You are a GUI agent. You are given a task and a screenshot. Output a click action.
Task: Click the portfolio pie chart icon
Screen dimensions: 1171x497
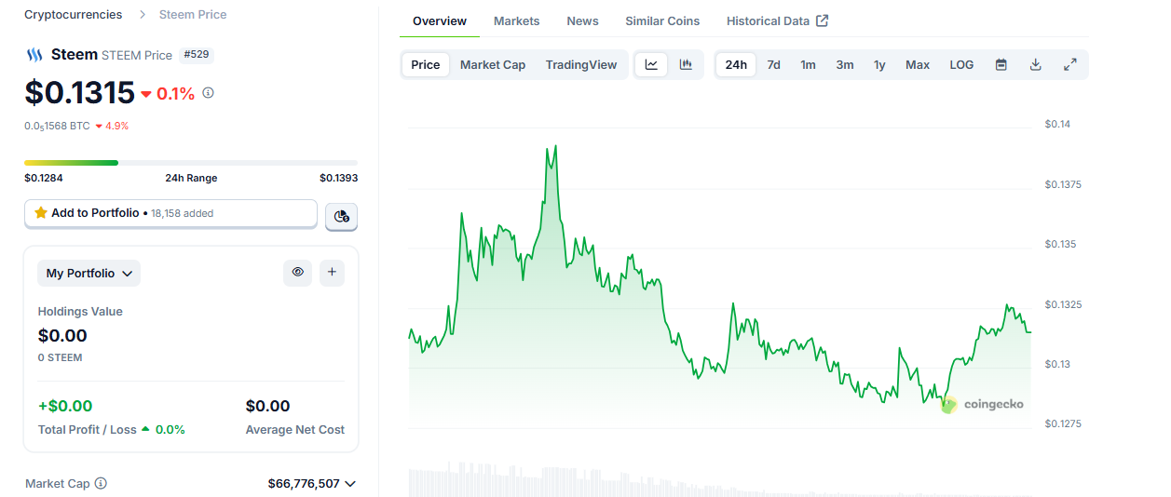tap(341, 216)
